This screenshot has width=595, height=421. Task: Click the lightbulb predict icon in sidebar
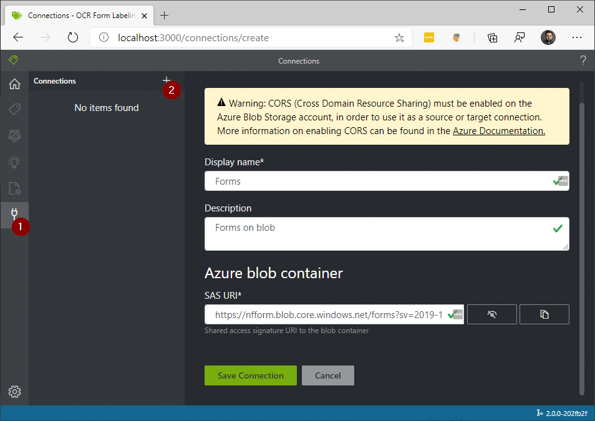[14, 162]
